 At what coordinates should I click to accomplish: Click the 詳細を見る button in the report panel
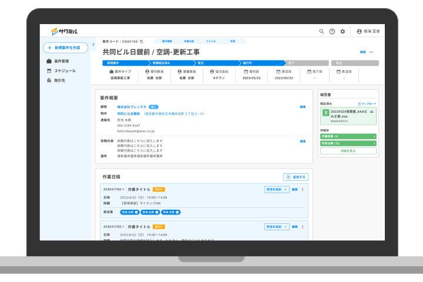click(x=348, y=151)
